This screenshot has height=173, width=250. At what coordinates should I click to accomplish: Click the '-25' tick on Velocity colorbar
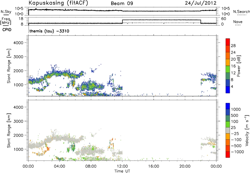pyautogui.click(x=235, y=133)
